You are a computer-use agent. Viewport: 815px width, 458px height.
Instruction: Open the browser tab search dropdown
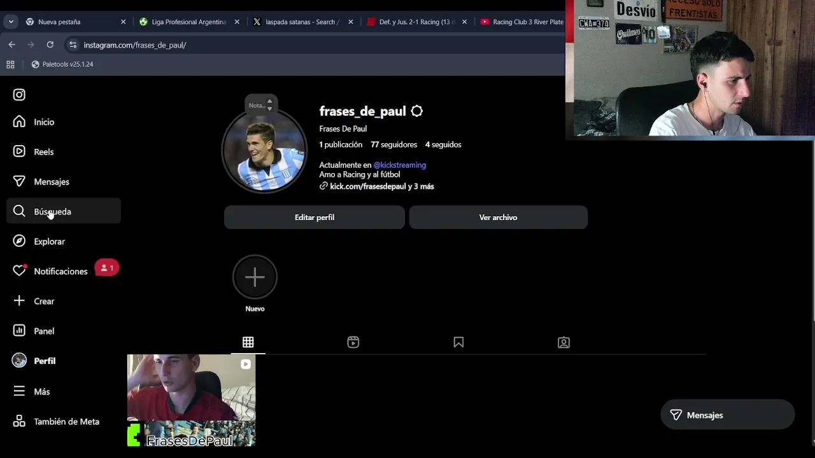[x=11, y=22]
